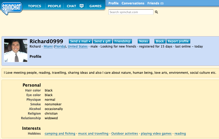The image size is (219, 139).
Task: Focus the Search spinchat.com field
Action: tap(131, 12)
